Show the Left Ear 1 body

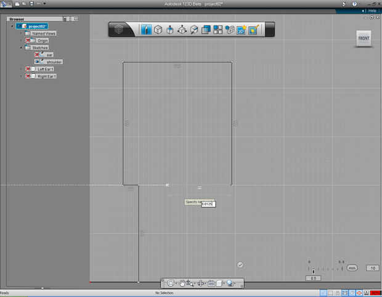(28, 69)
